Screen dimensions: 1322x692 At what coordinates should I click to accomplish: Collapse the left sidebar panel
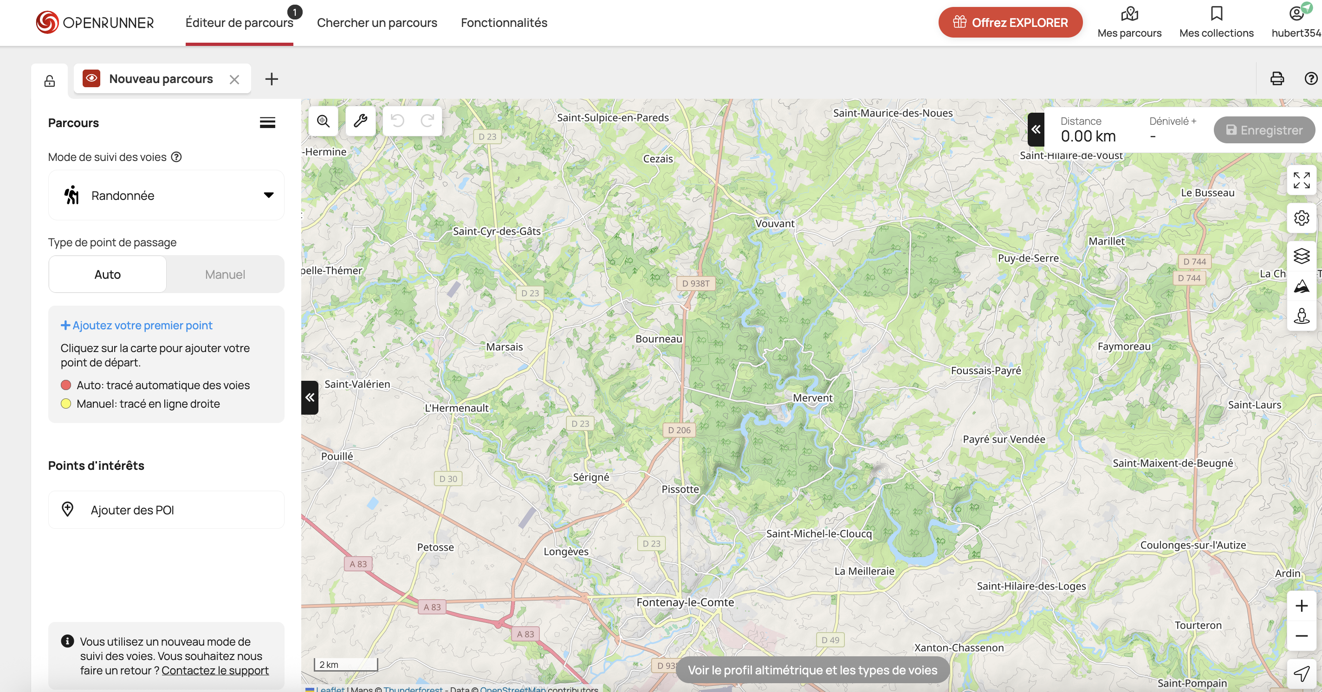pyautogui.click(x=310, y=397)
